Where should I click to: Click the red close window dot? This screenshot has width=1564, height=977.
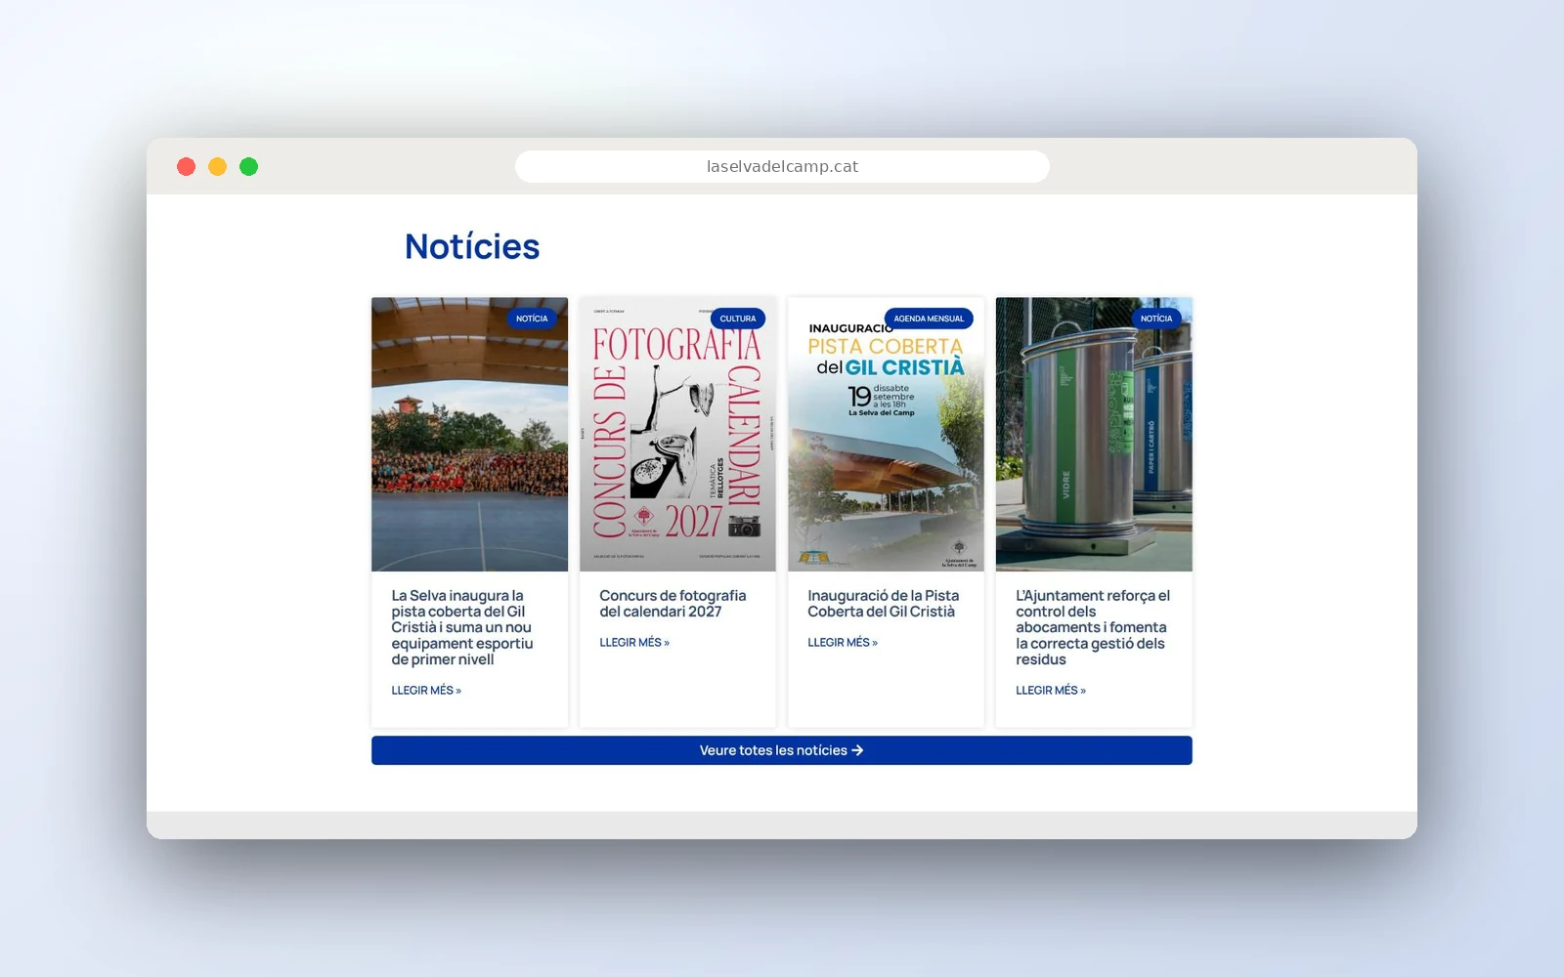[x=186, y=167]
